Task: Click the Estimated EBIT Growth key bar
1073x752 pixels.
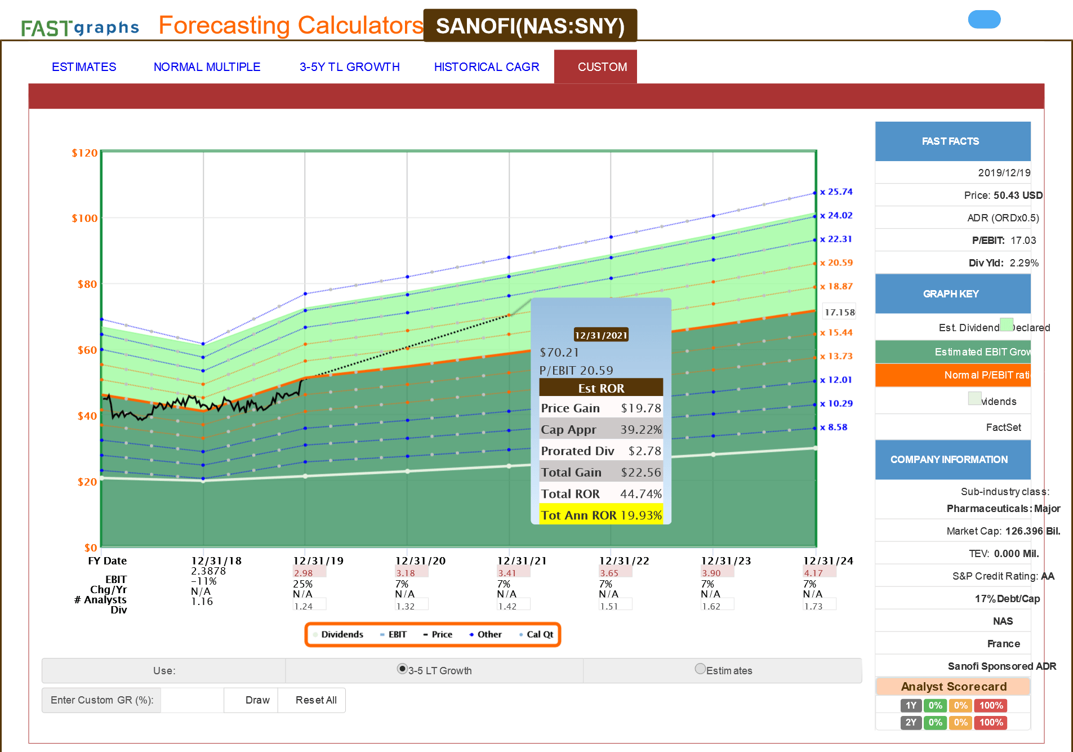Action: (x=953, y=352)
